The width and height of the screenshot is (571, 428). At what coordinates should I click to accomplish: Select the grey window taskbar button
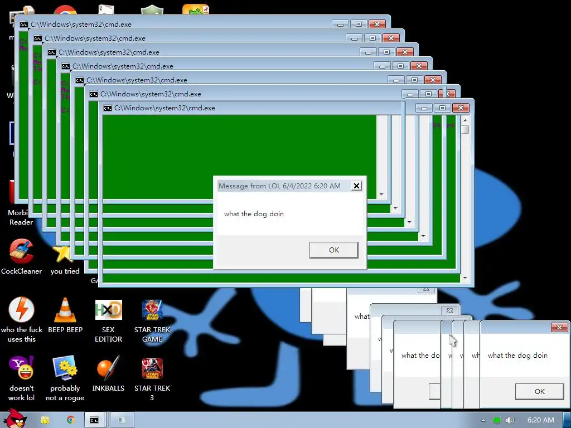(x=122, y=420)
